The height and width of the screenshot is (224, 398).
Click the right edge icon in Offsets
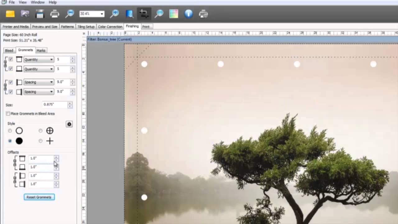pos(22,184)
